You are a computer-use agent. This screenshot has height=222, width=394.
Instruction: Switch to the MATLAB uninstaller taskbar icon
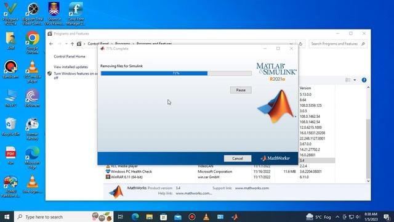[x=235, y=216]
